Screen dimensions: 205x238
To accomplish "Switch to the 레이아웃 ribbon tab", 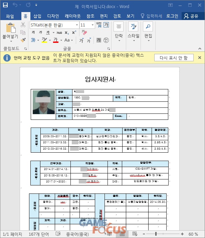I will [73, 16].
